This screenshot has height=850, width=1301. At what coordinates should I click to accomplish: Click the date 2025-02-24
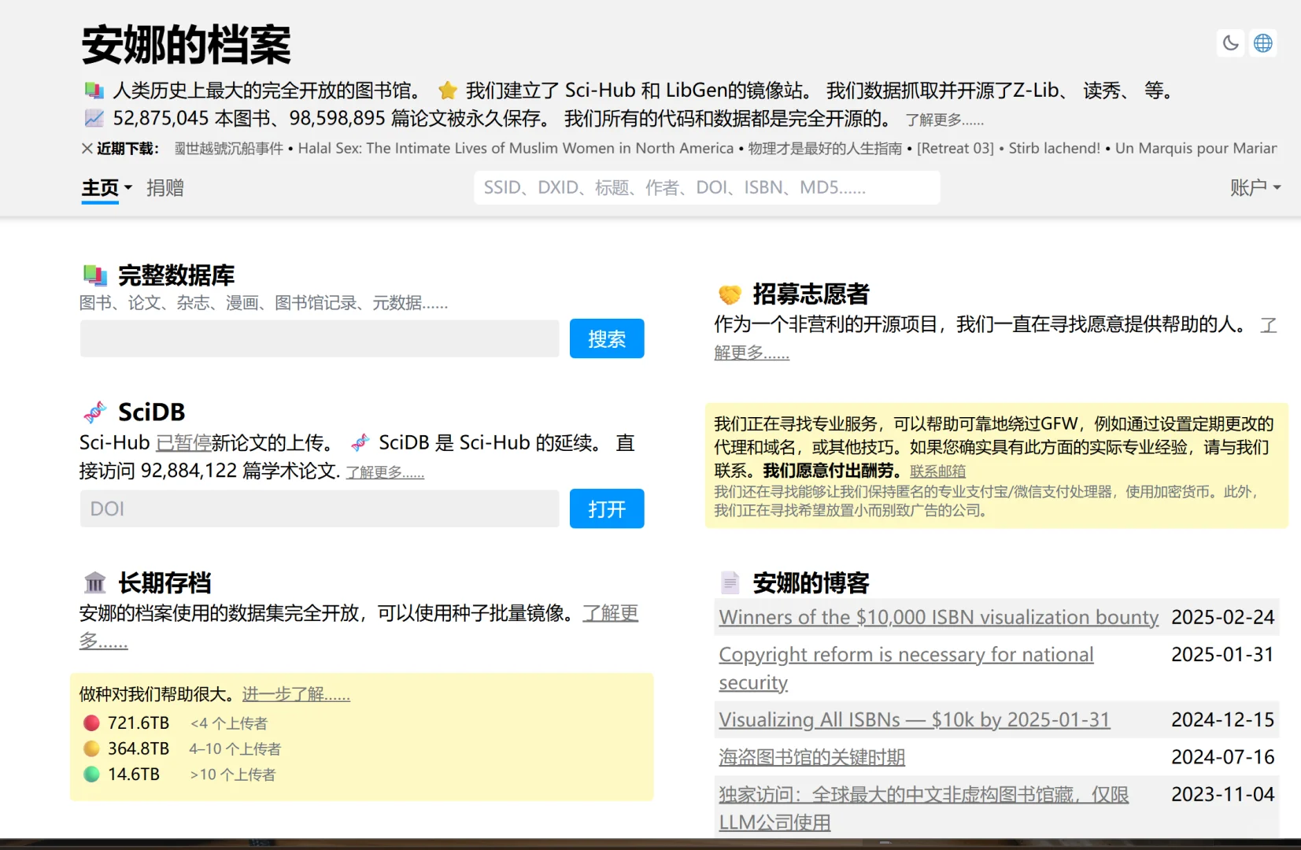tap(1222, 617)
